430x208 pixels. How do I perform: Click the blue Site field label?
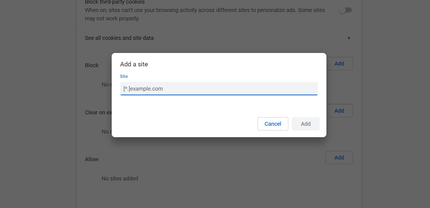[x=124, y=76]
